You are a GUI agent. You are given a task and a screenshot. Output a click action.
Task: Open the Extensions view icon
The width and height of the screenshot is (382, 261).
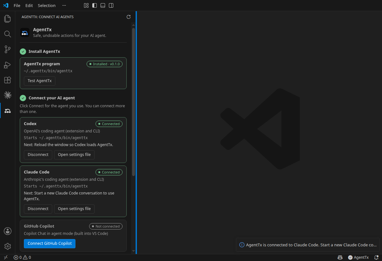7,80
